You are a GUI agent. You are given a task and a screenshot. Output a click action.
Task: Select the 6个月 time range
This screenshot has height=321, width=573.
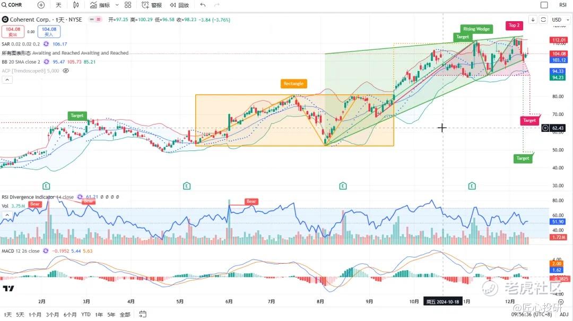(70, 315)
